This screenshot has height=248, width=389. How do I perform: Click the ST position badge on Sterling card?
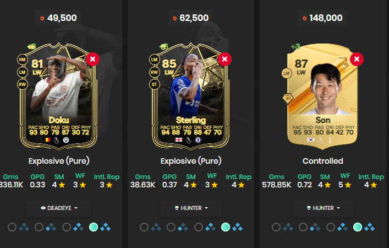154,84
